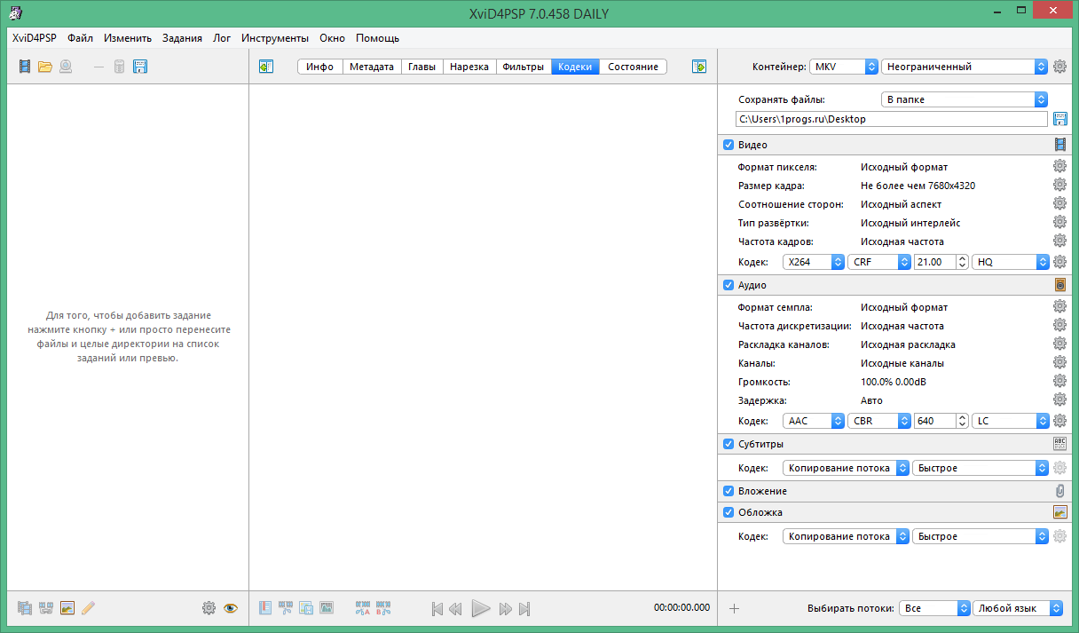This screenshot has width=1079, height=633.
Task: Open the video file import icon
Action: point(24,67)
